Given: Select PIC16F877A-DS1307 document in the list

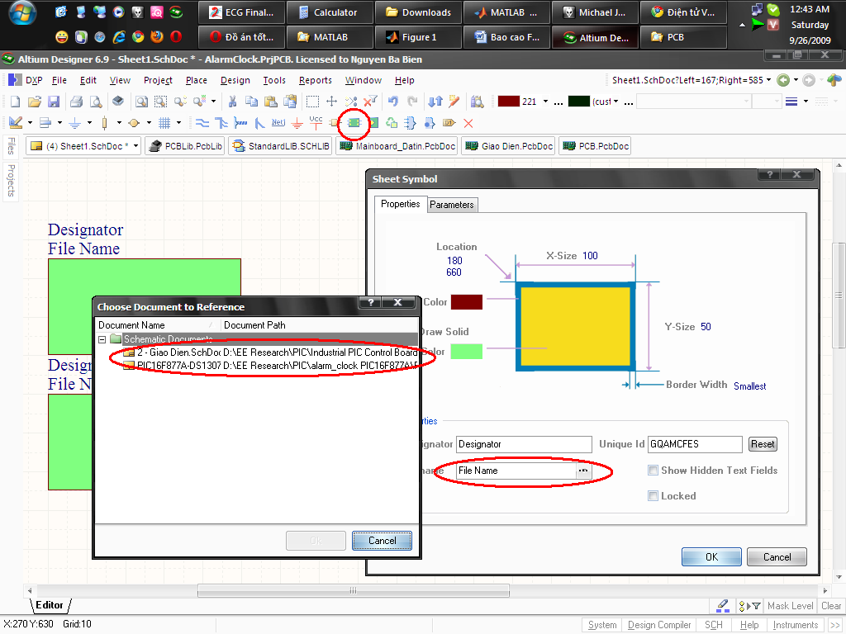Looking at the screenshot, I should click(178, 364).
